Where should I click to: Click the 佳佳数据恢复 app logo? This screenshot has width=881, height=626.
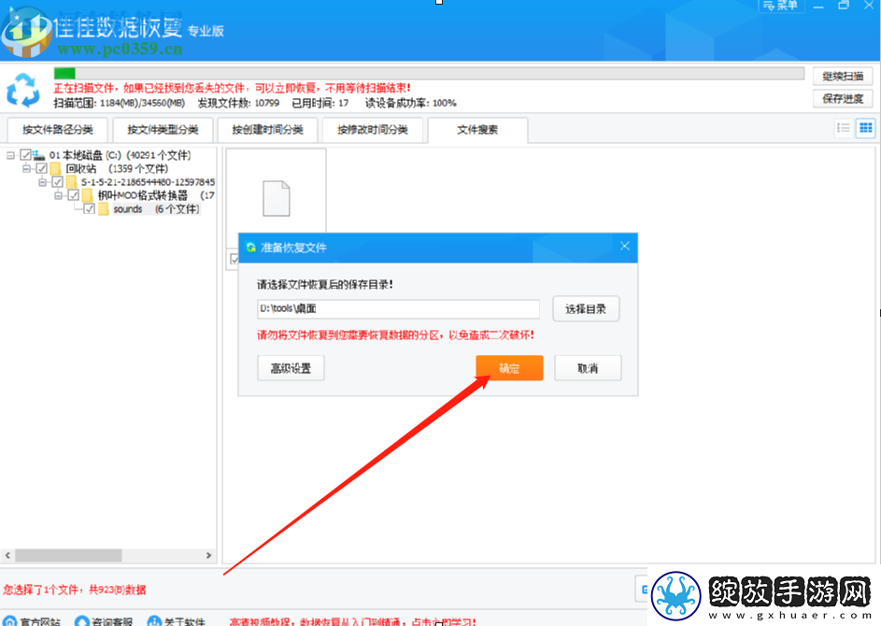pos(27,32)
